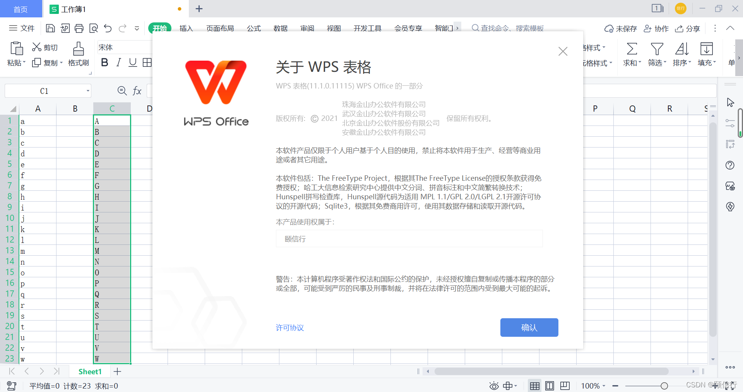Click the Undo arrow

tap(108, 28)
